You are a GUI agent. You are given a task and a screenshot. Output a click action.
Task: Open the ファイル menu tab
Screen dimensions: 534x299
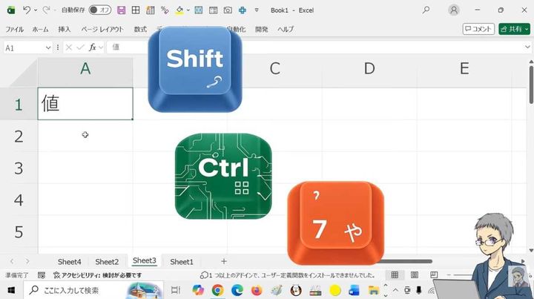coord(14,29)
